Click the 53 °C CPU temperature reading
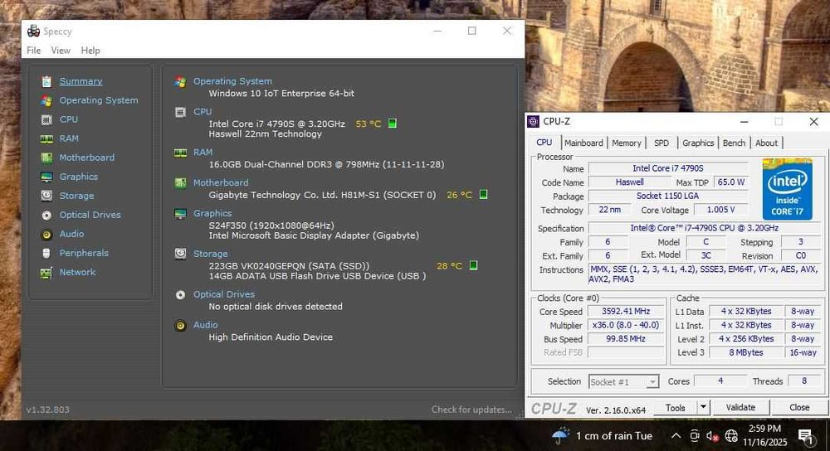Screen dimensions: 830x451 click(x=369, y=124)
